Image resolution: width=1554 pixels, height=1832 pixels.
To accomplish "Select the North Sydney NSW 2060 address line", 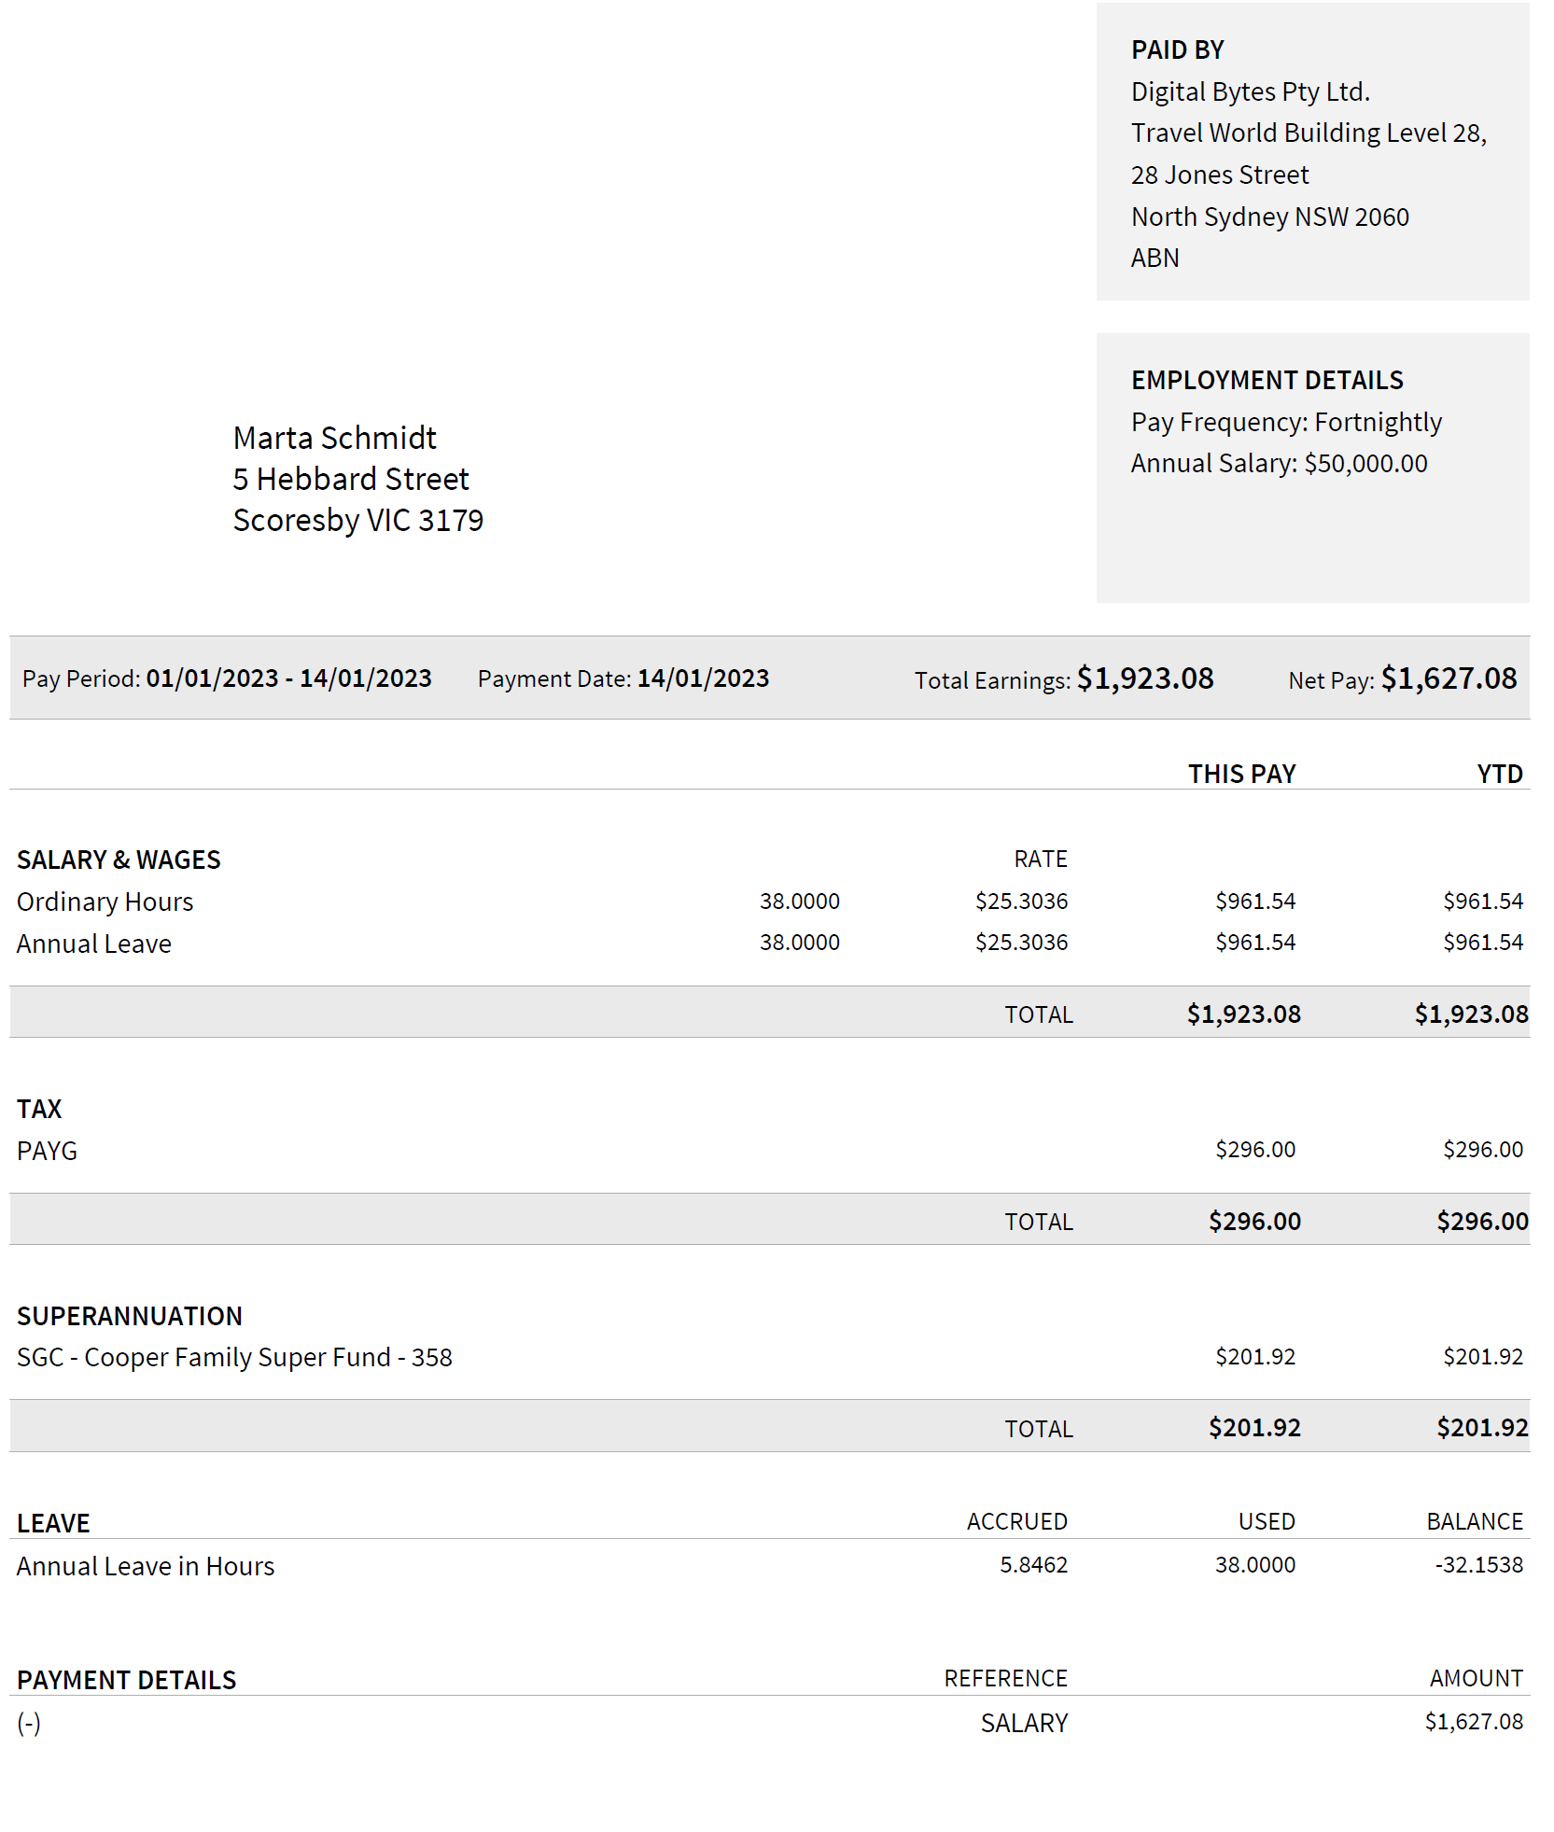I will [1269, 217].
